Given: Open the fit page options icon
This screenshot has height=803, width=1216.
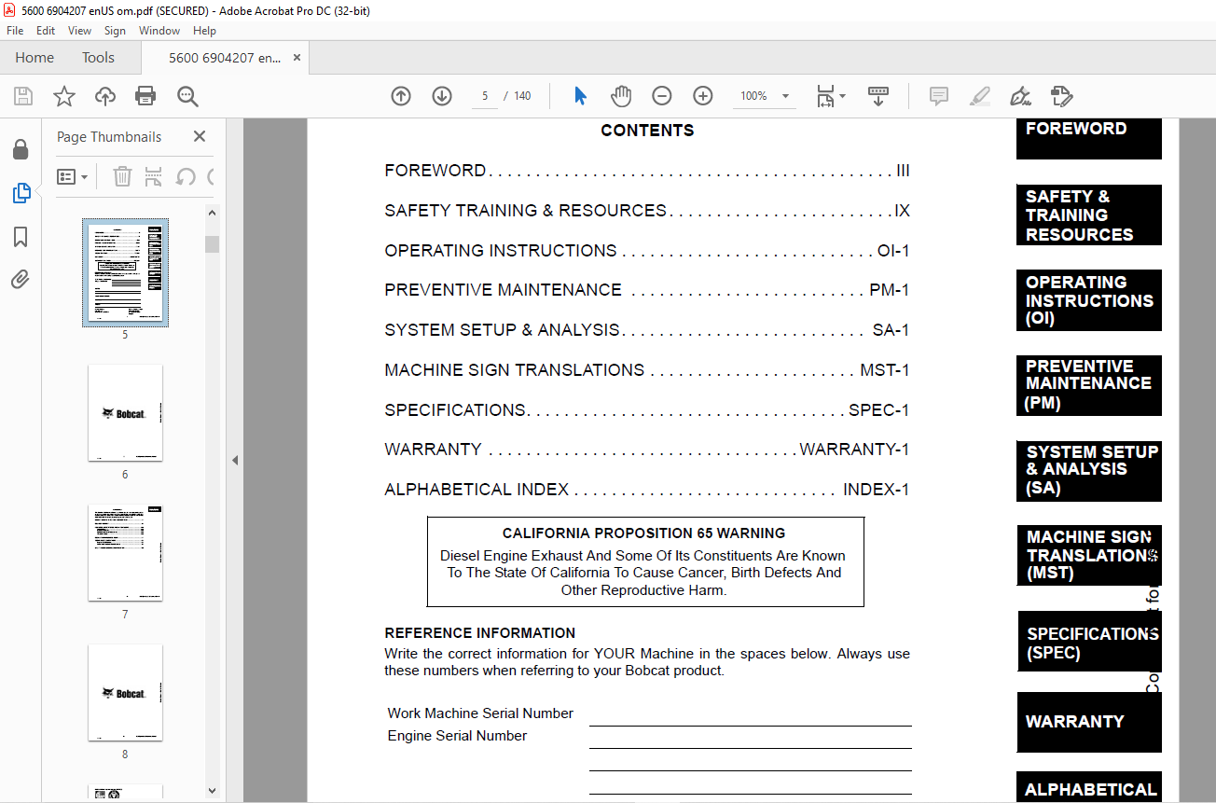Looking at the screenshot, I should tap(830, 96).
